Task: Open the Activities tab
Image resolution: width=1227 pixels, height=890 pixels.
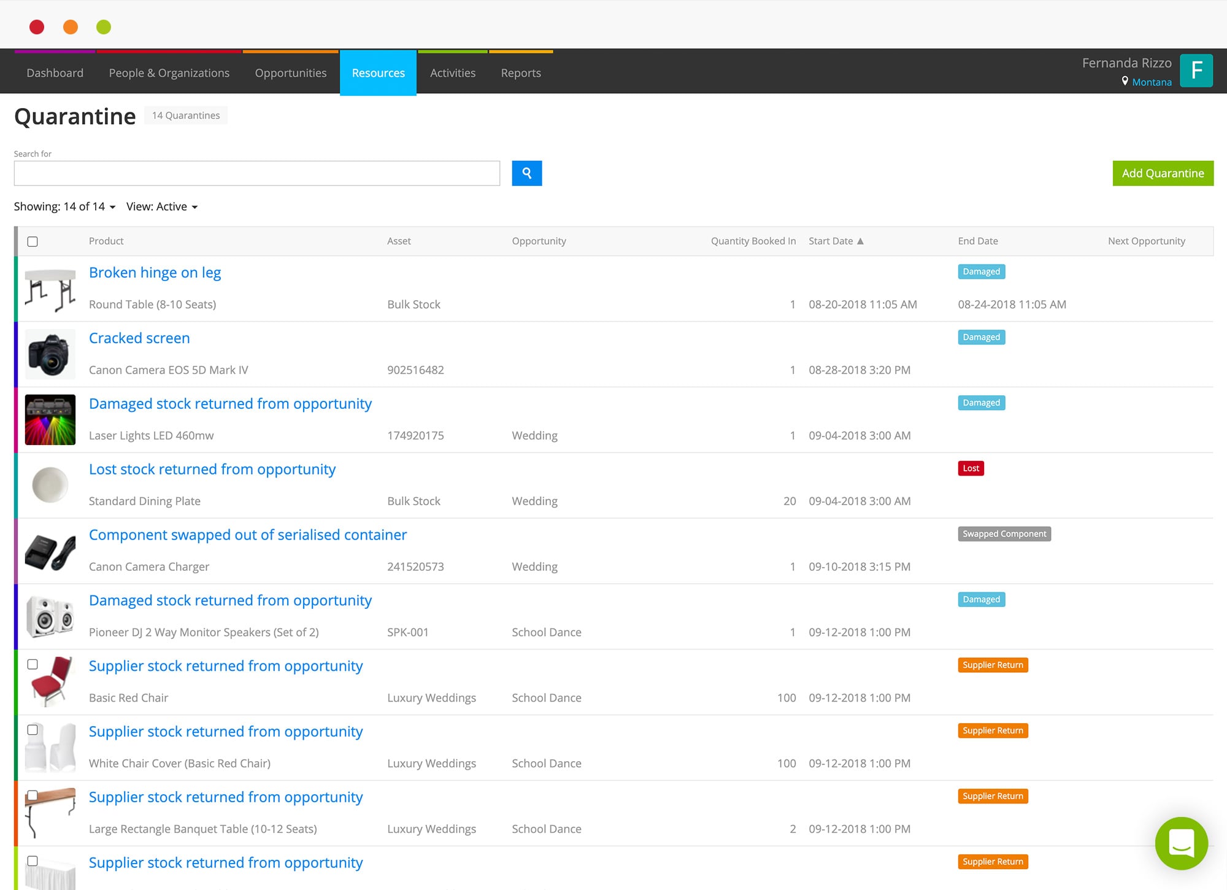Action: tap(453, 73)
